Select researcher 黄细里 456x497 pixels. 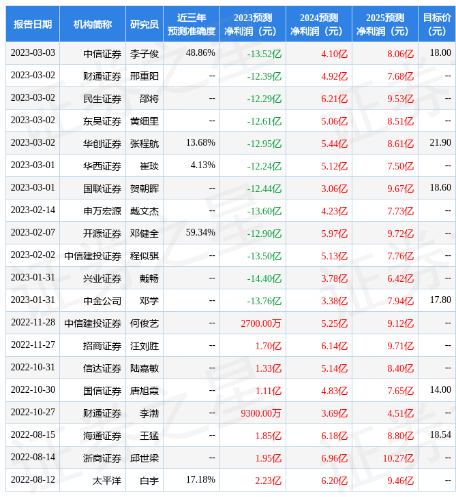(x=145, y=121)
